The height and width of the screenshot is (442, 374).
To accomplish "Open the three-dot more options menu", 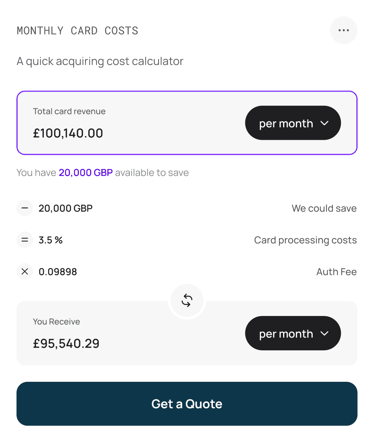I will (x=344, y=30).
